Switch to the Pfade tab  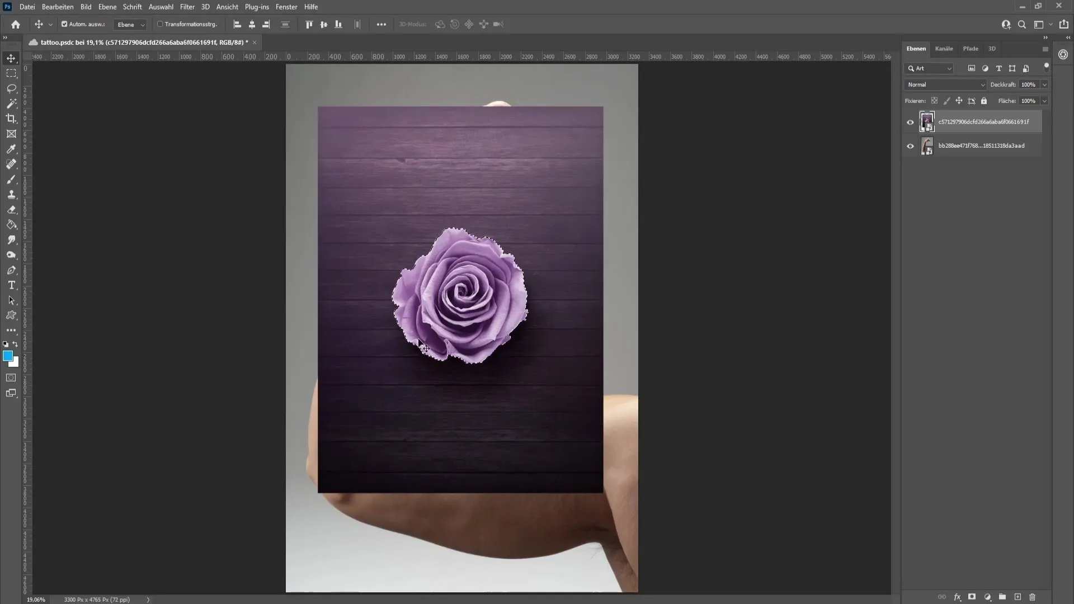click(x=970, y=48)
